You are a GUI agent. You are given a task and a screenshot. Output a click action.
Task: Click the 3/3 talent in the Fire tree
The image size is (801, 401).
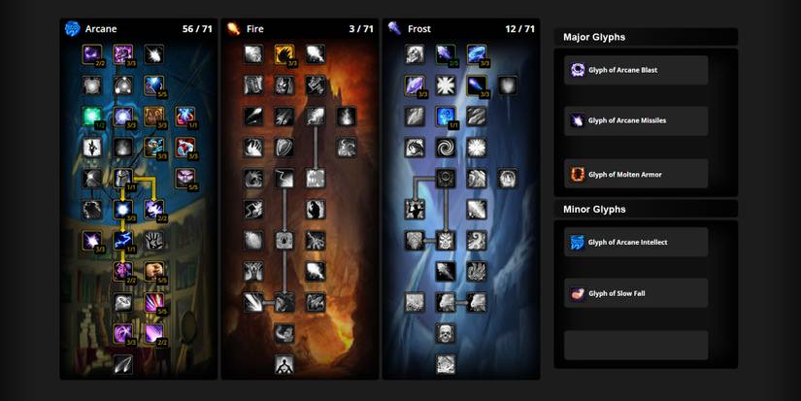point(284,54)
